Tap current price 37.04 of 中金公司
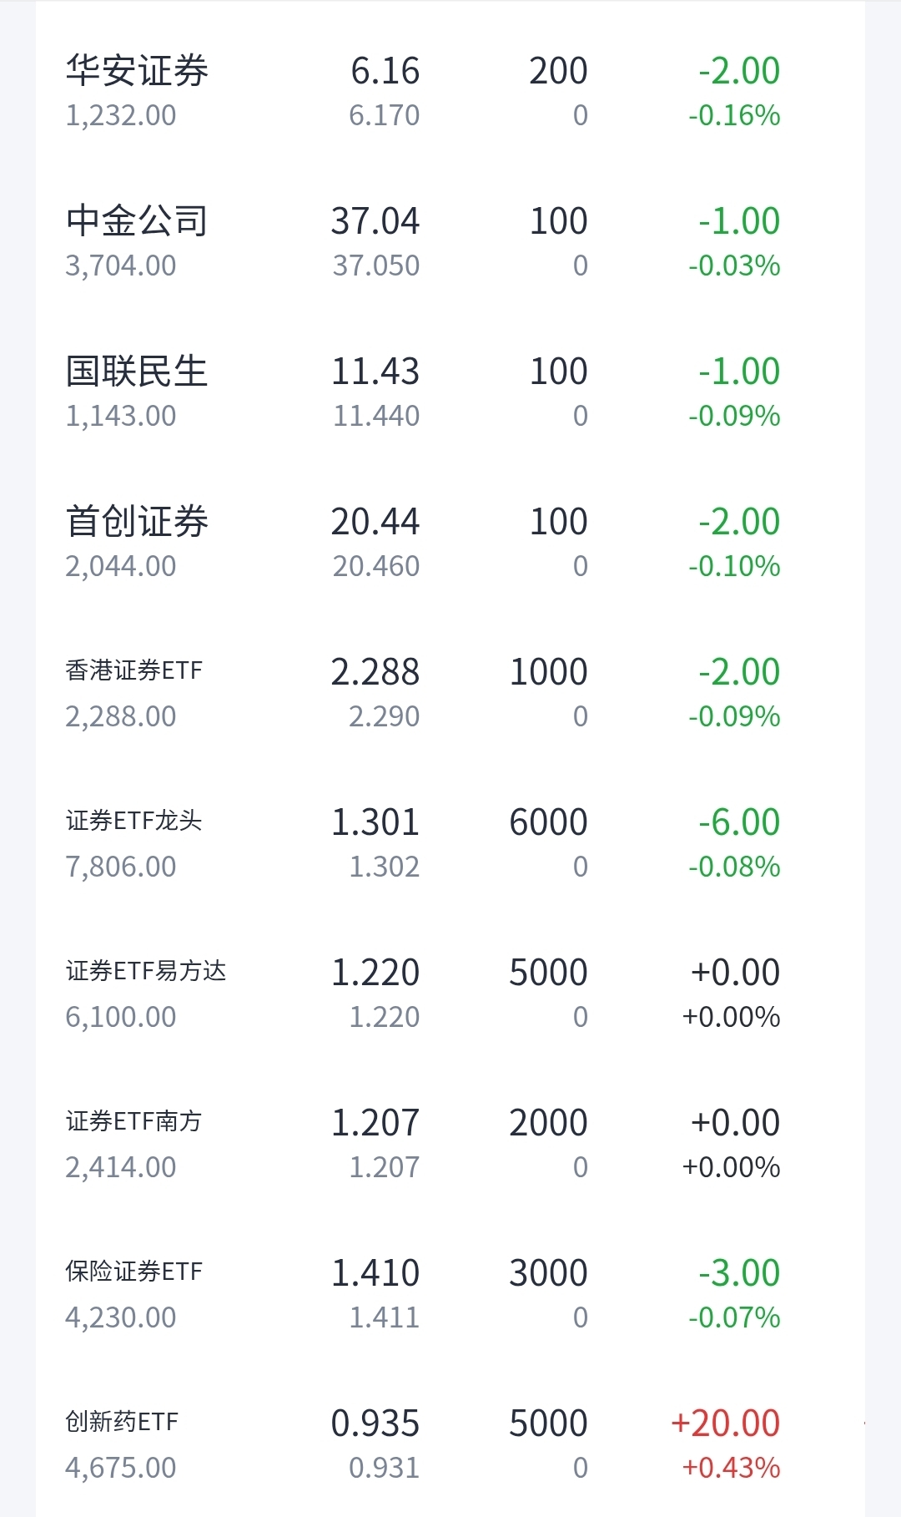Image resolution: width=901 pixels, height=1517 pixels. pos(375,221)
